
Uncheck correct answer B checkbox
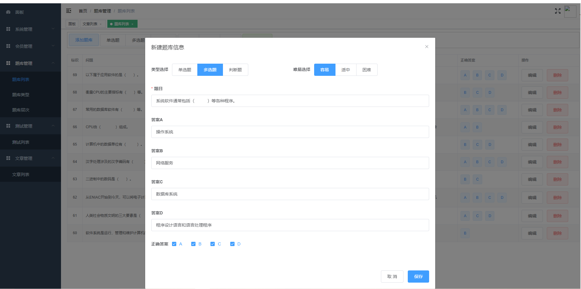click(193, 244)
